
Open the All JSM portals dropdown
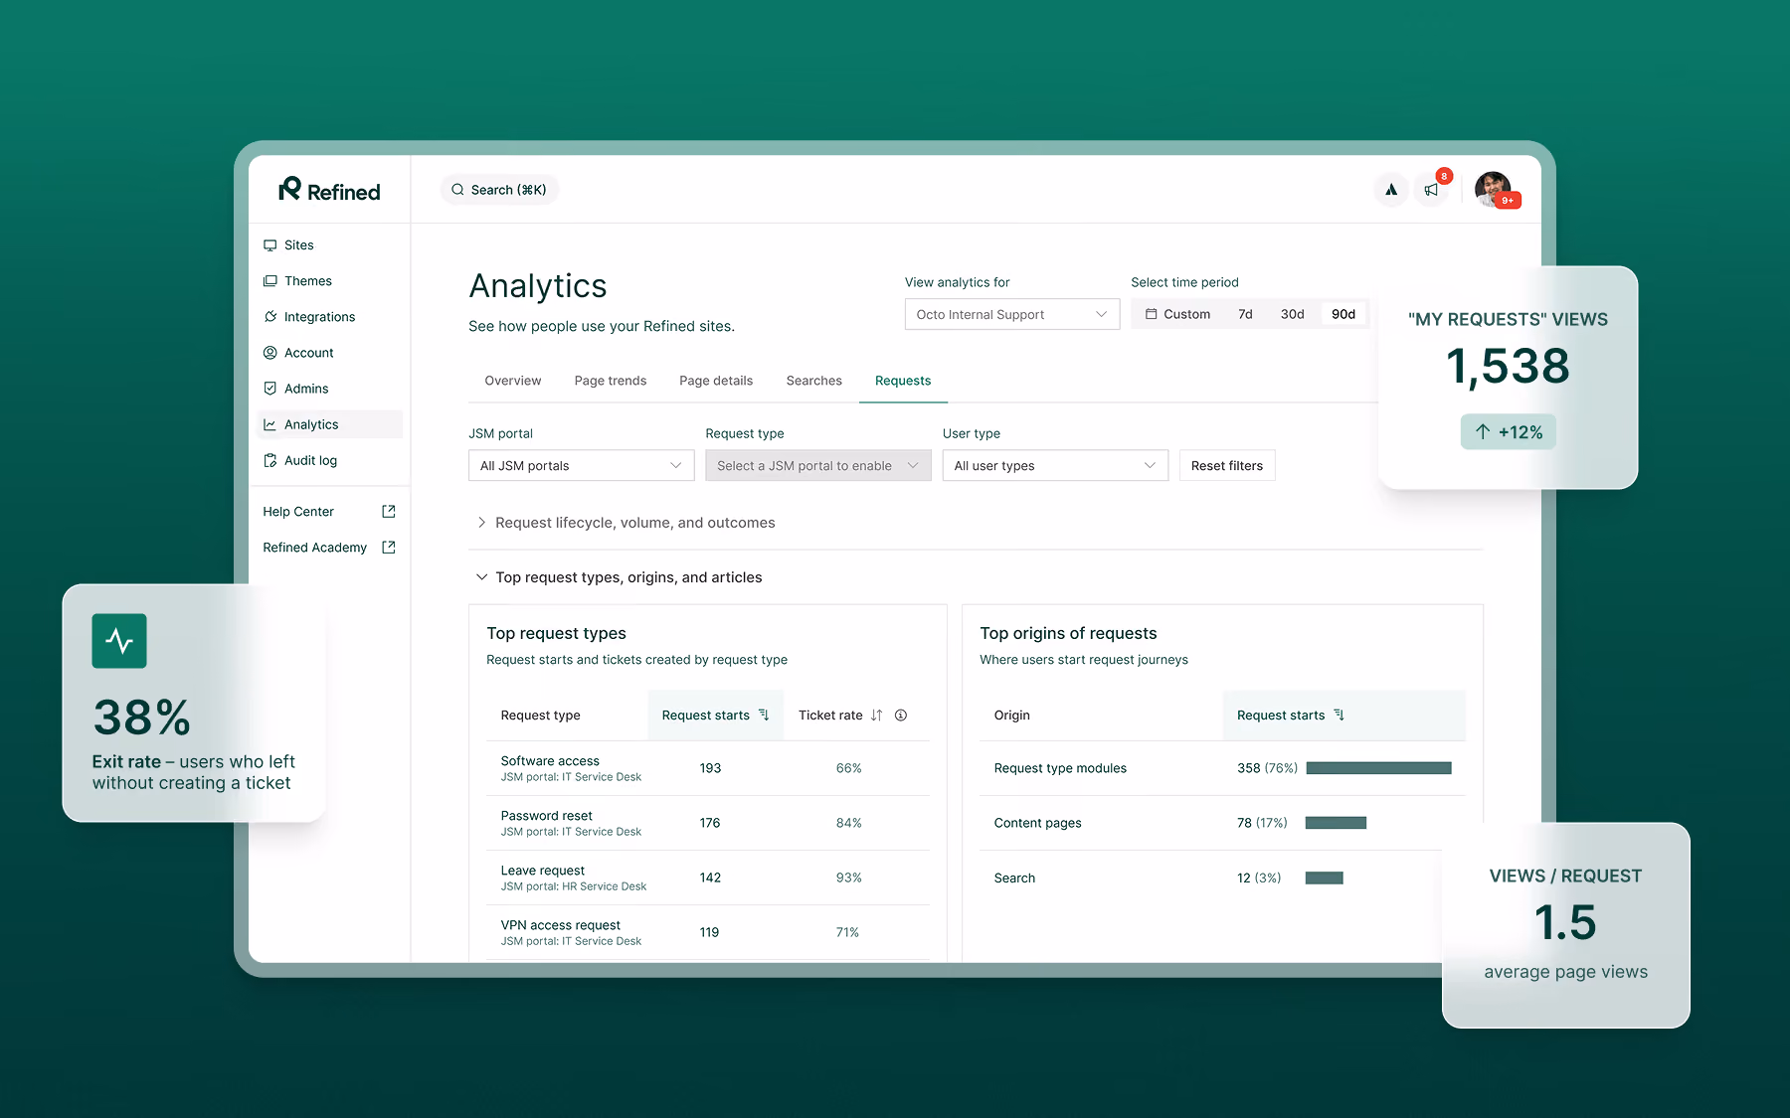coord(582,465)
